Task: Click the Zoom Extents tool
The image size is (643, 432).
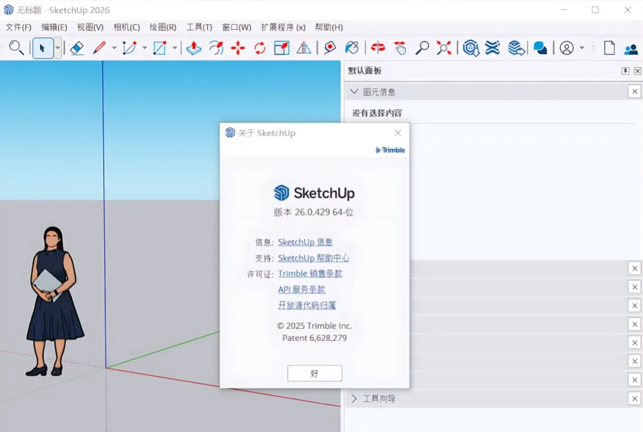Action: (444, 48)
